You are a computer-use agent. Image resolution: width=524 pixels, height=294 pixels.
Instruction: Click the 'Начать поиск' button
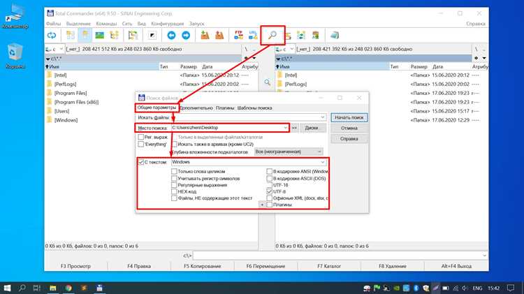tap(349, 117)
